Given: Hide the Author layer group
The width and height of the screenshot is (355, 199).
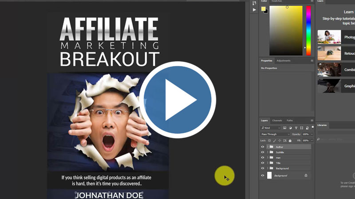Looking at the screenshot, I should pos(262,147).
